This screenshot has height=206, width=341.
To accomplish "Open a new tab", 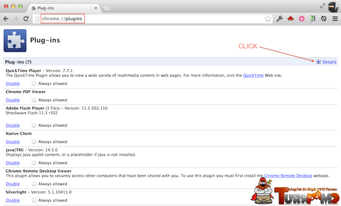I will tap(107, 8).
